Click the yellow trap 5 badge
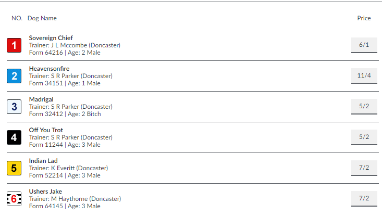This screenshot has height=216, width=382. pyautogui.click(x=14, y=168)
